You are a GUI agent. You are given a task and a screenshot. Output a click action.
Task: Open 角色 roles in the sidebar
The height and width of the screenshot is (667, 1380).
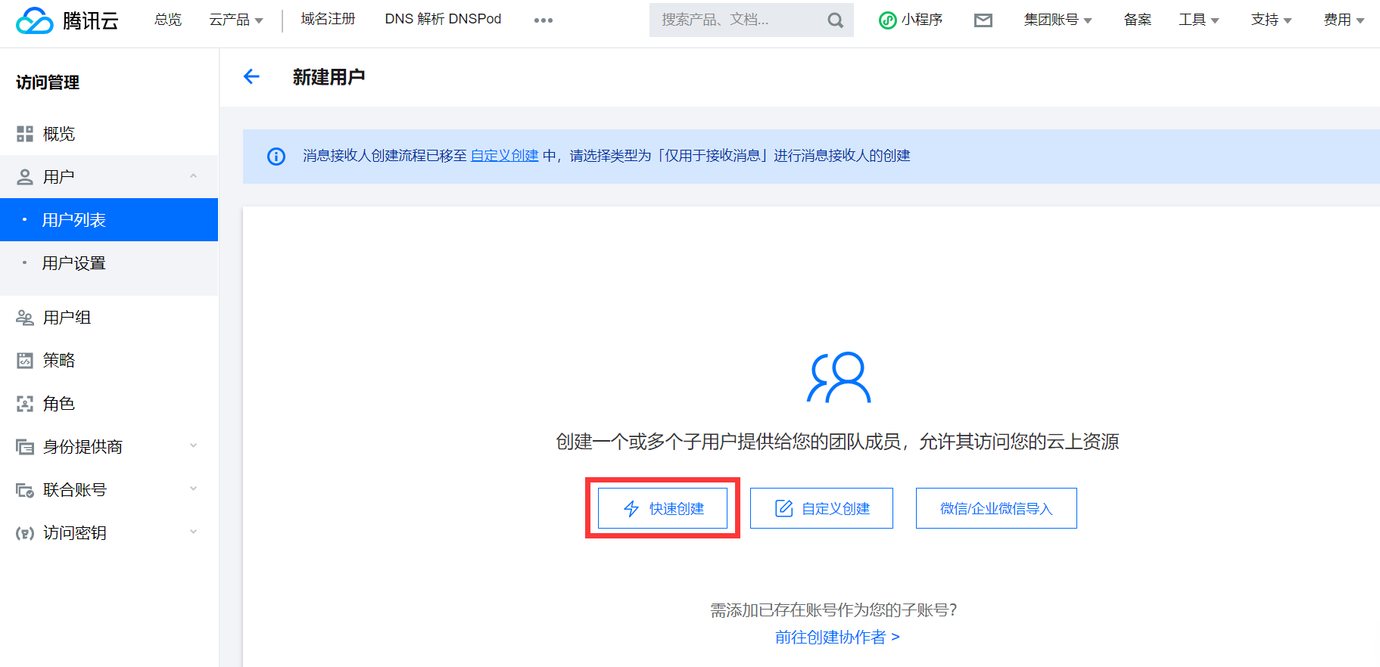59,404
